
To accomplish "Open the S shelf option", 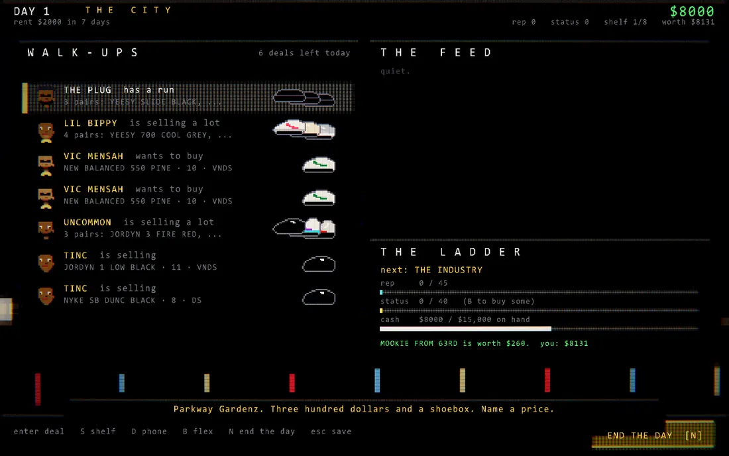I will click(x=97, y=431).
